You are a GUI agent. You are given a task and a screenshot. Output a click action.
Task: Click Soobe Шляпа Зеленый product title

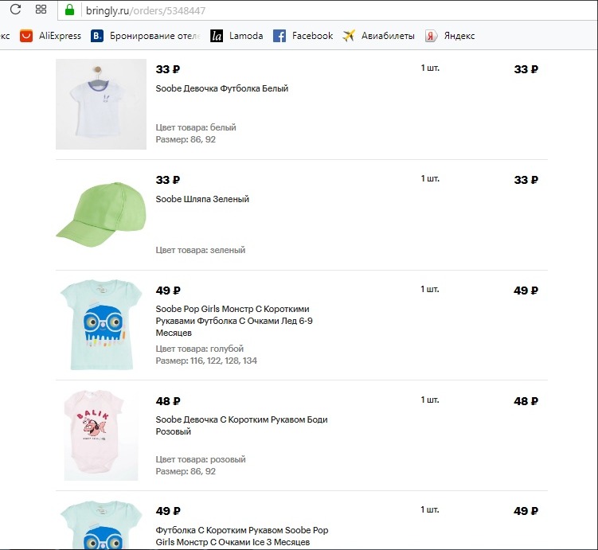202,199
